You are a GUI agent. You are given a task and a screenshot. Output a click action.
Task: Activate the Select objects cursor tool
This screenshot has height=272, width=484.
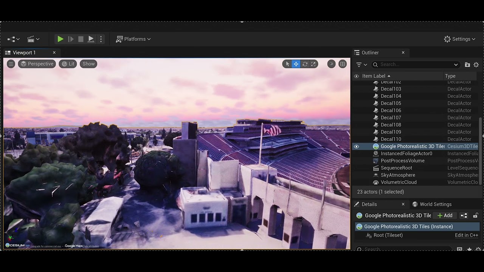point(287,64)
